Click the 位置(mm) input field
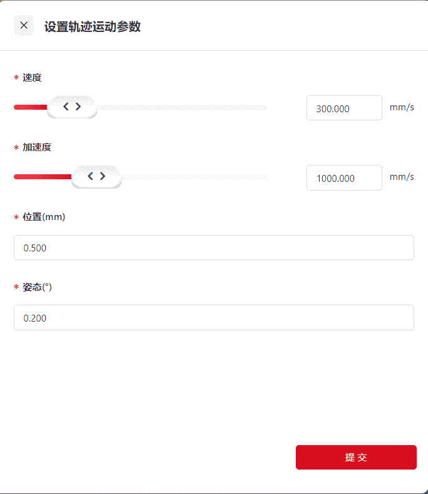Viewport: 428px width, 494px height. (x=214, y=248)
